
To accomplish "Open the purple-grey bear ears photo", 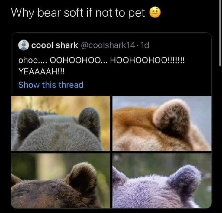I will click(162, 181).
